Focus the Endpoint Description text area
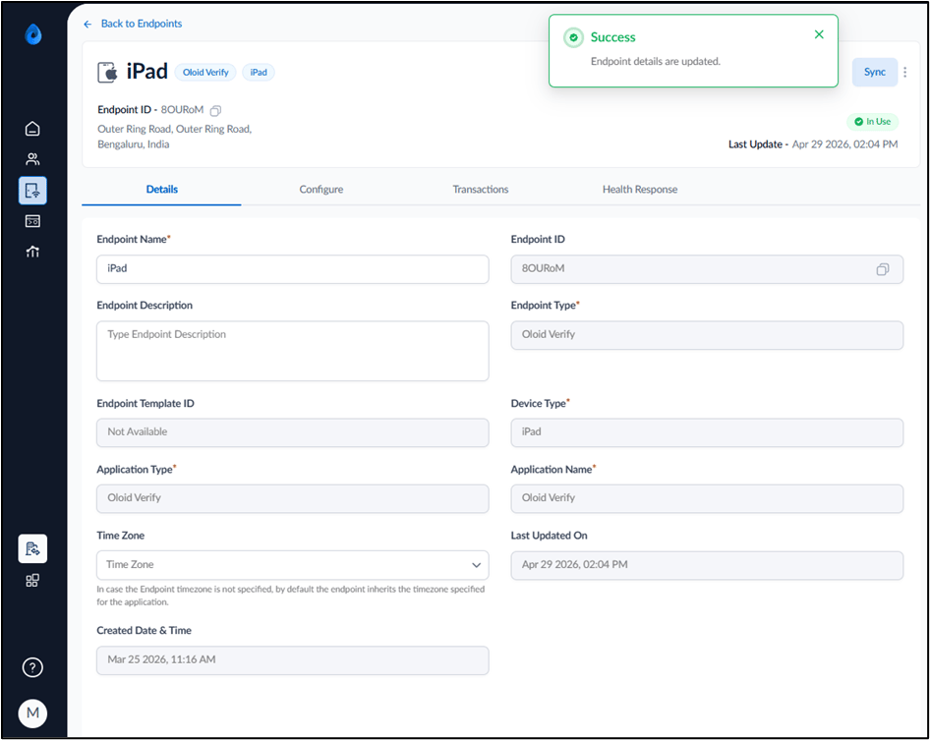The image size is (930, 740). (x=292, y=351)
